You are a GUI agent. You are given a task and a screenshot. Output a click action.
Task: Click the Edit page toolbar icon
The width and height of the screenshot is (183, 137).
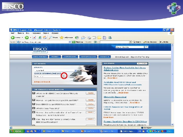pyautogui.click(x=94, y=38)
